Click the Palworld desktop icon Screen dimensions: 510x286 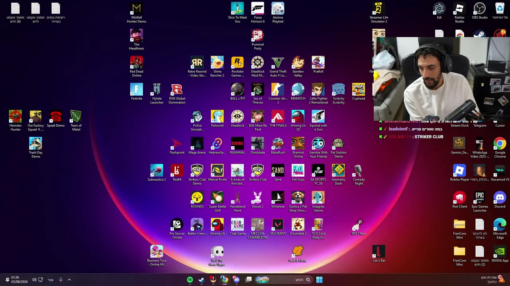tap(217, 119)
